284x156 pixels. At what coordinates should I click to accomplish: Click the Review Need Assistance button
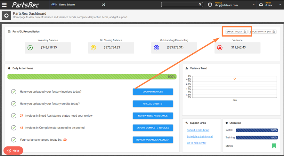[x=153, y=116]
